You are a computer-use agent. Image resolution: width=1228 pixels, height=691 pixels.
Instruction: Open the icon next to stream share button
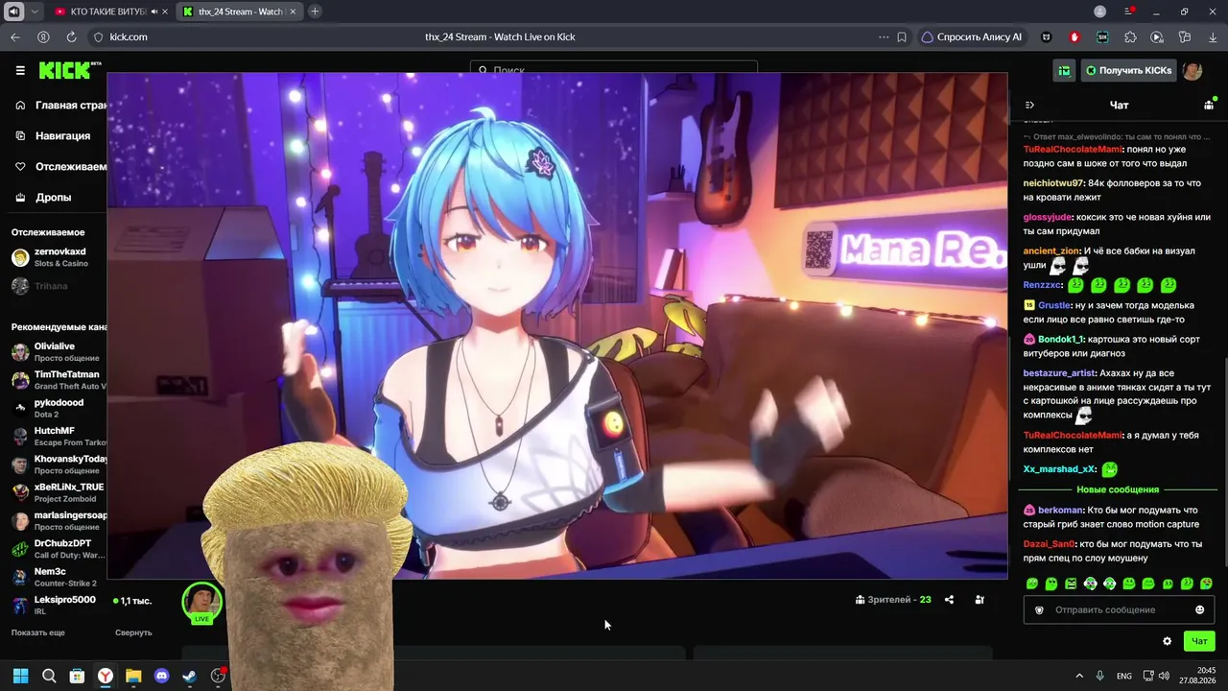980,600
